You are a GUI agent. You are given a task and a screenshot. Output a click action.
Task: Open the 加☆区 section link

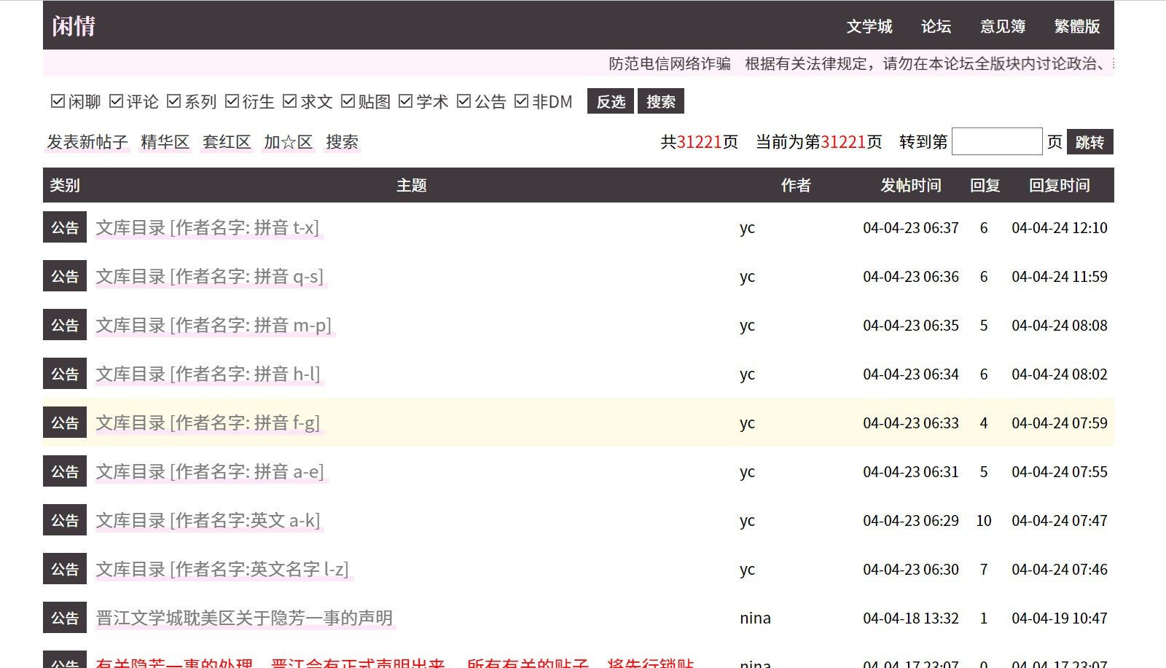(288, 142)
